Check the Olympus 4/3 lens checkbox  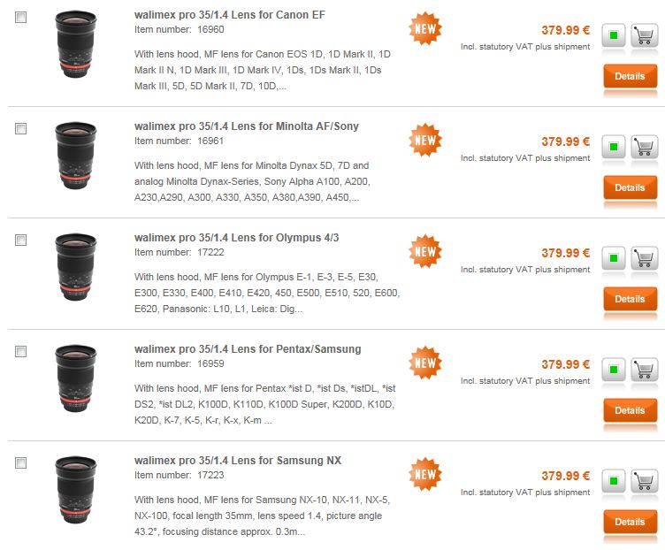pos(21,240)
